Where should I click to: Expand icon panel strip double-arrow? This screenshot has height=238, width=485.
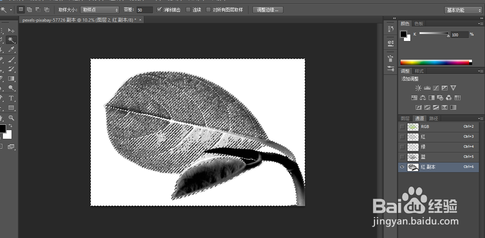[x=394, y=18]
